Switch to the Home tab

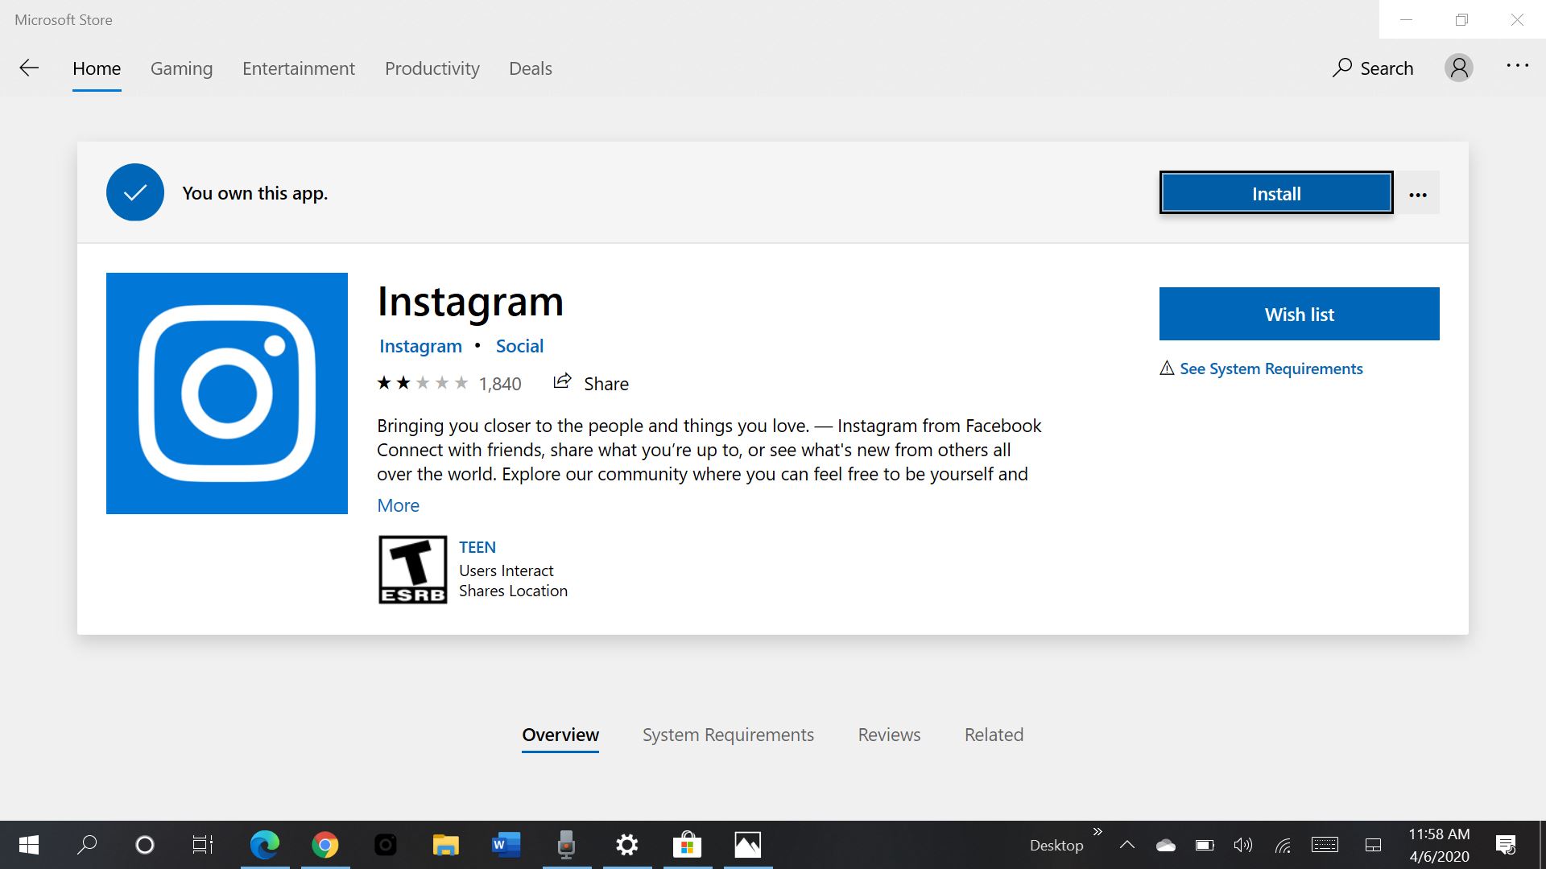click(97, 68)
